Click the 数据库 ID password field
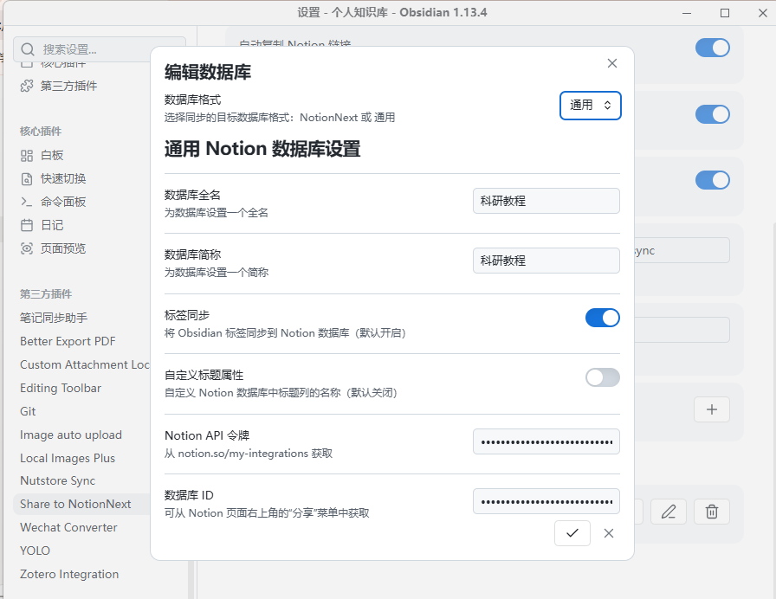776x599 pixels. (x=546, y=501)
